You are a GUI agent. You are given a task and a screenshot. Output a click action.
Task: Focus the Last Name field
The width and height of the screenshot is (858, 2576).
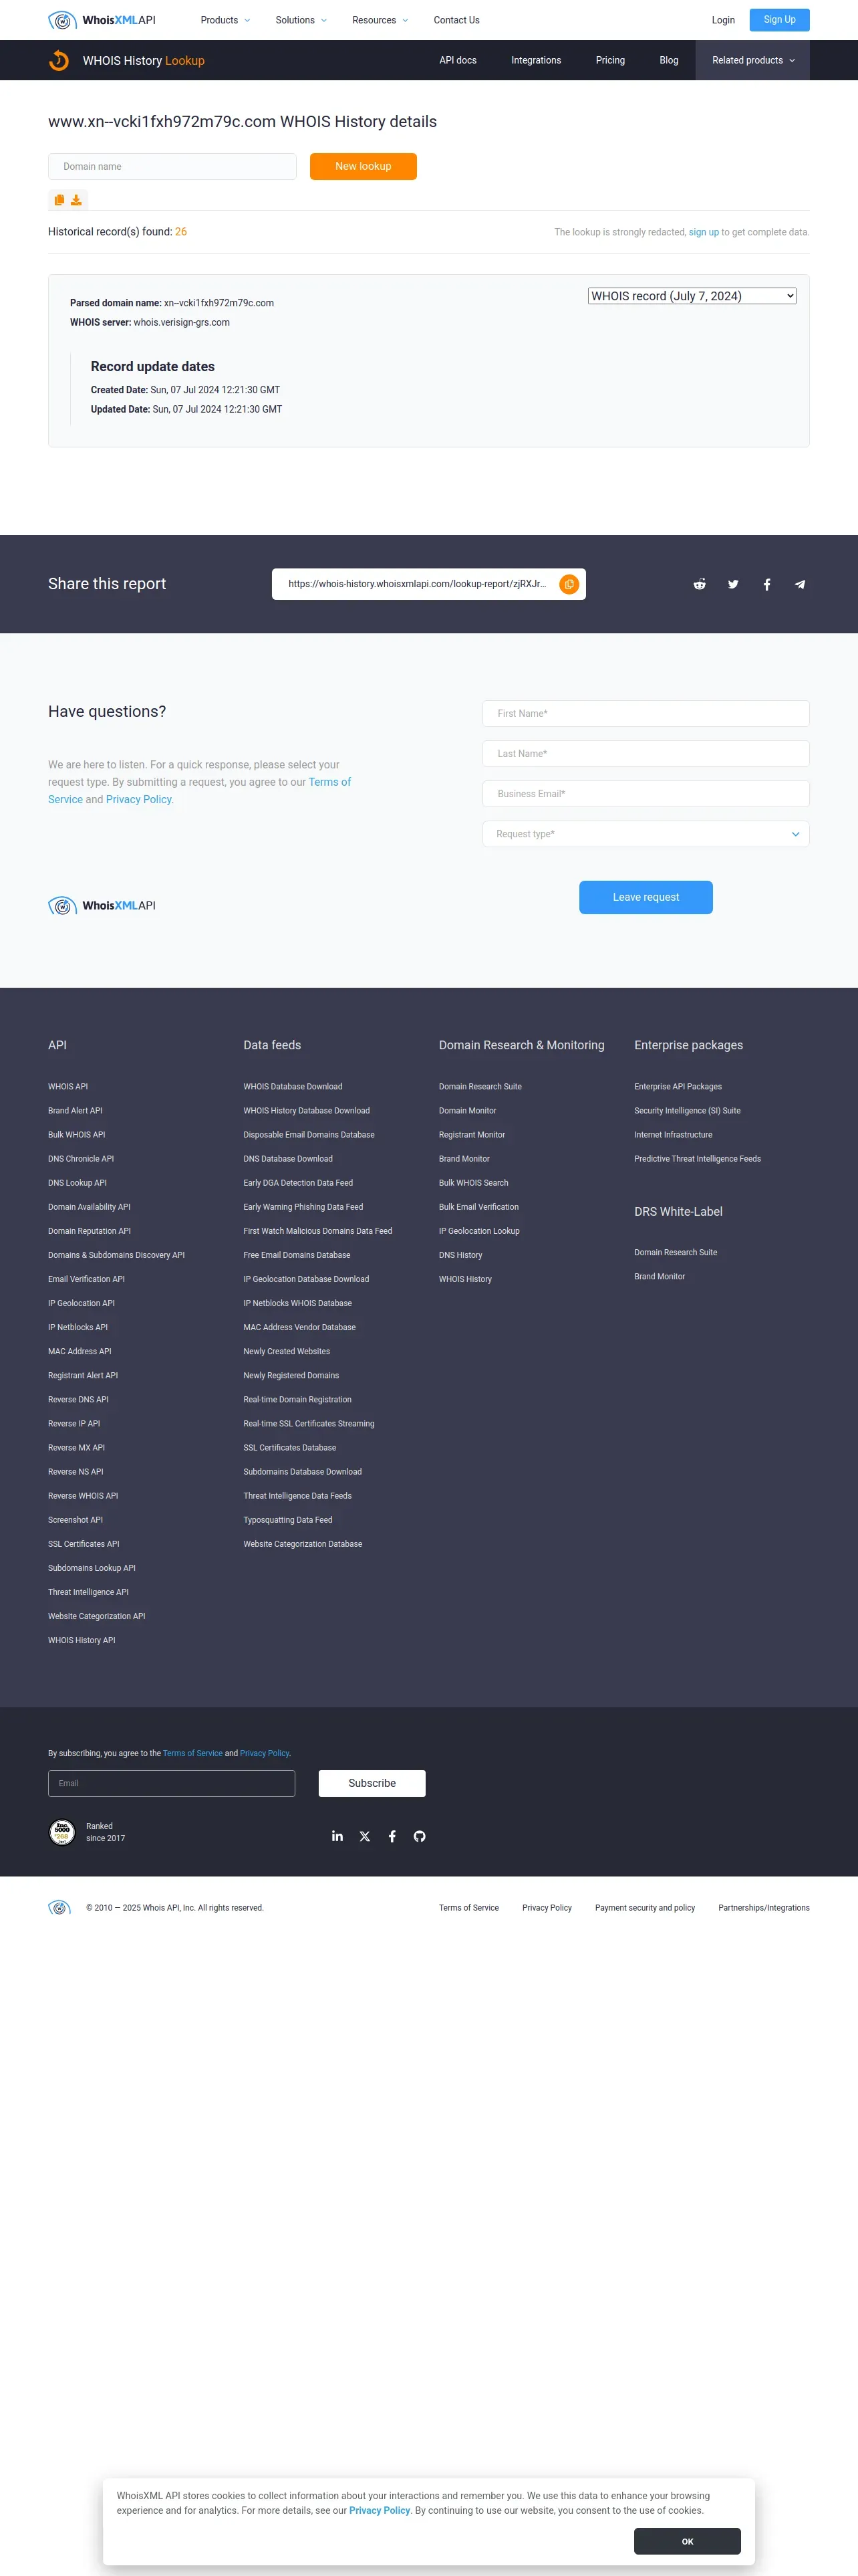click(x=646, y=754)
